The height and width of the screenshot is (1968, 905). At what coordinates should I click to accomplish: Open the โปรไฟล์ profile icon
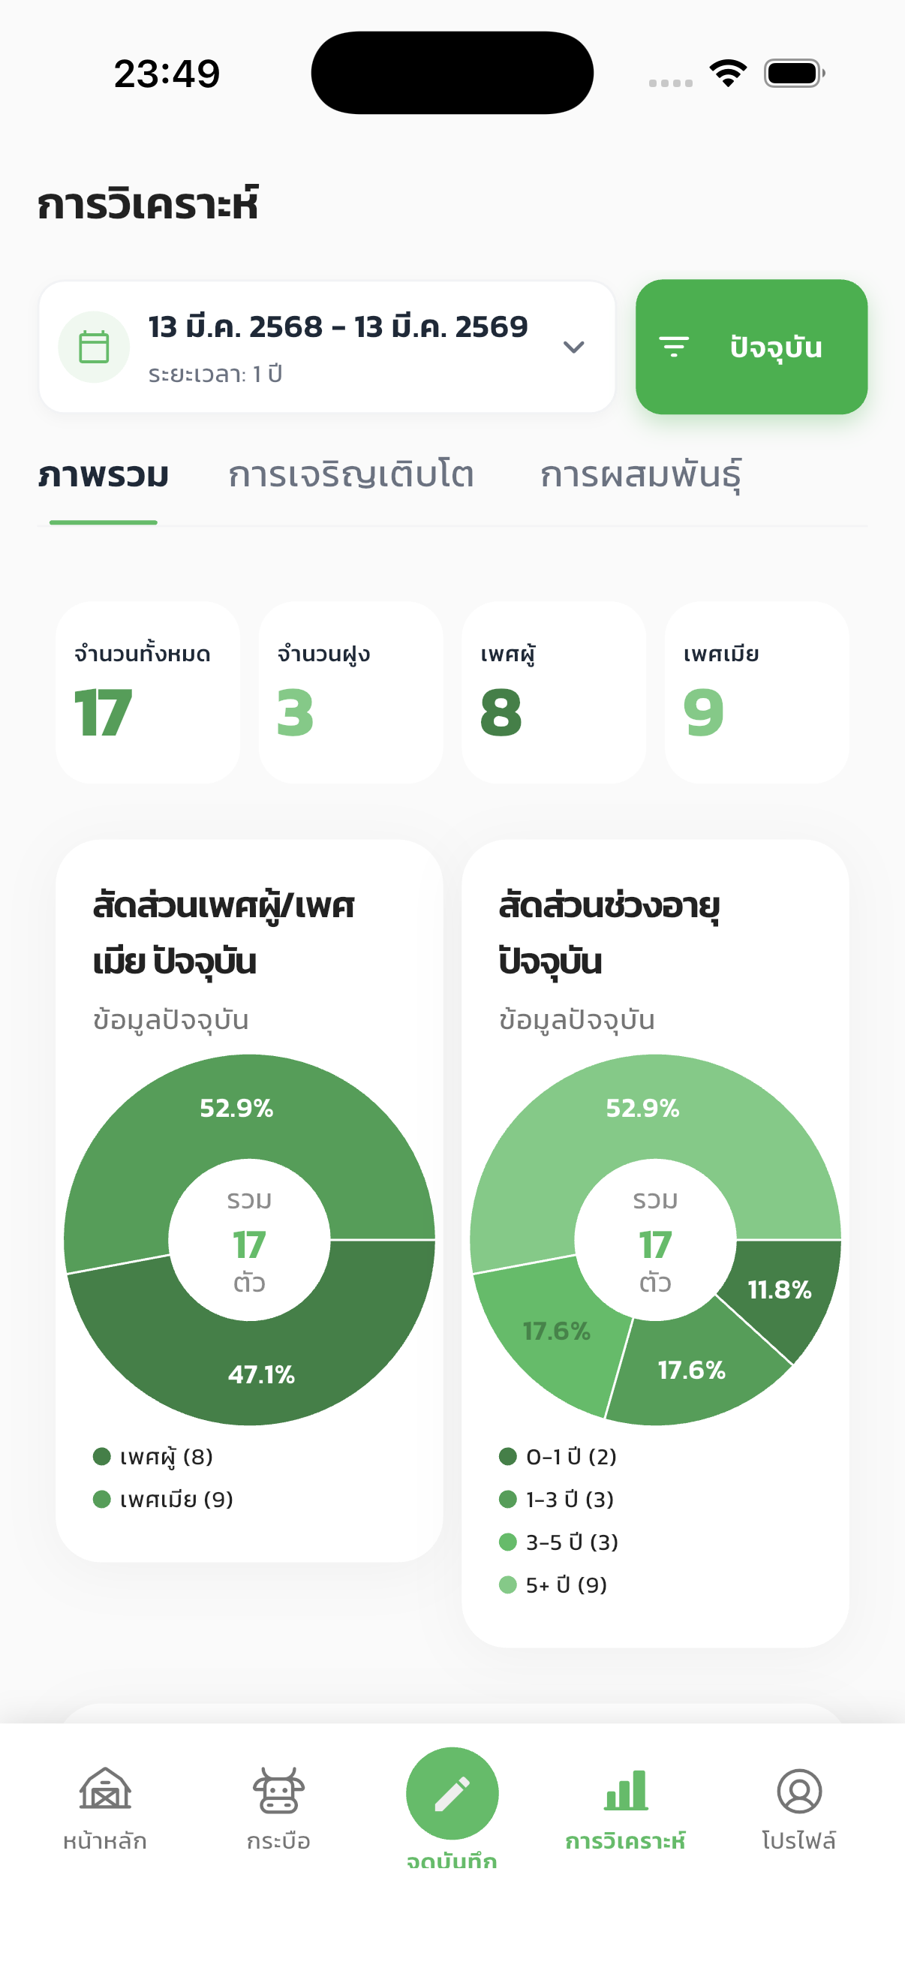click(x=799, y=1790)
